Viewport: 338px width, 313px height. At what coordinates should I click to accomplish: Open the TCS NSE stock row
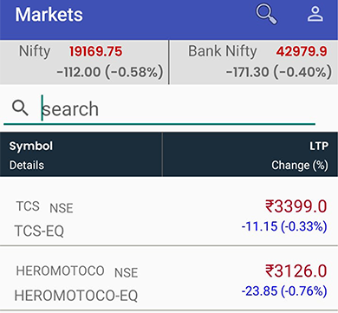(x=169, y=212)
